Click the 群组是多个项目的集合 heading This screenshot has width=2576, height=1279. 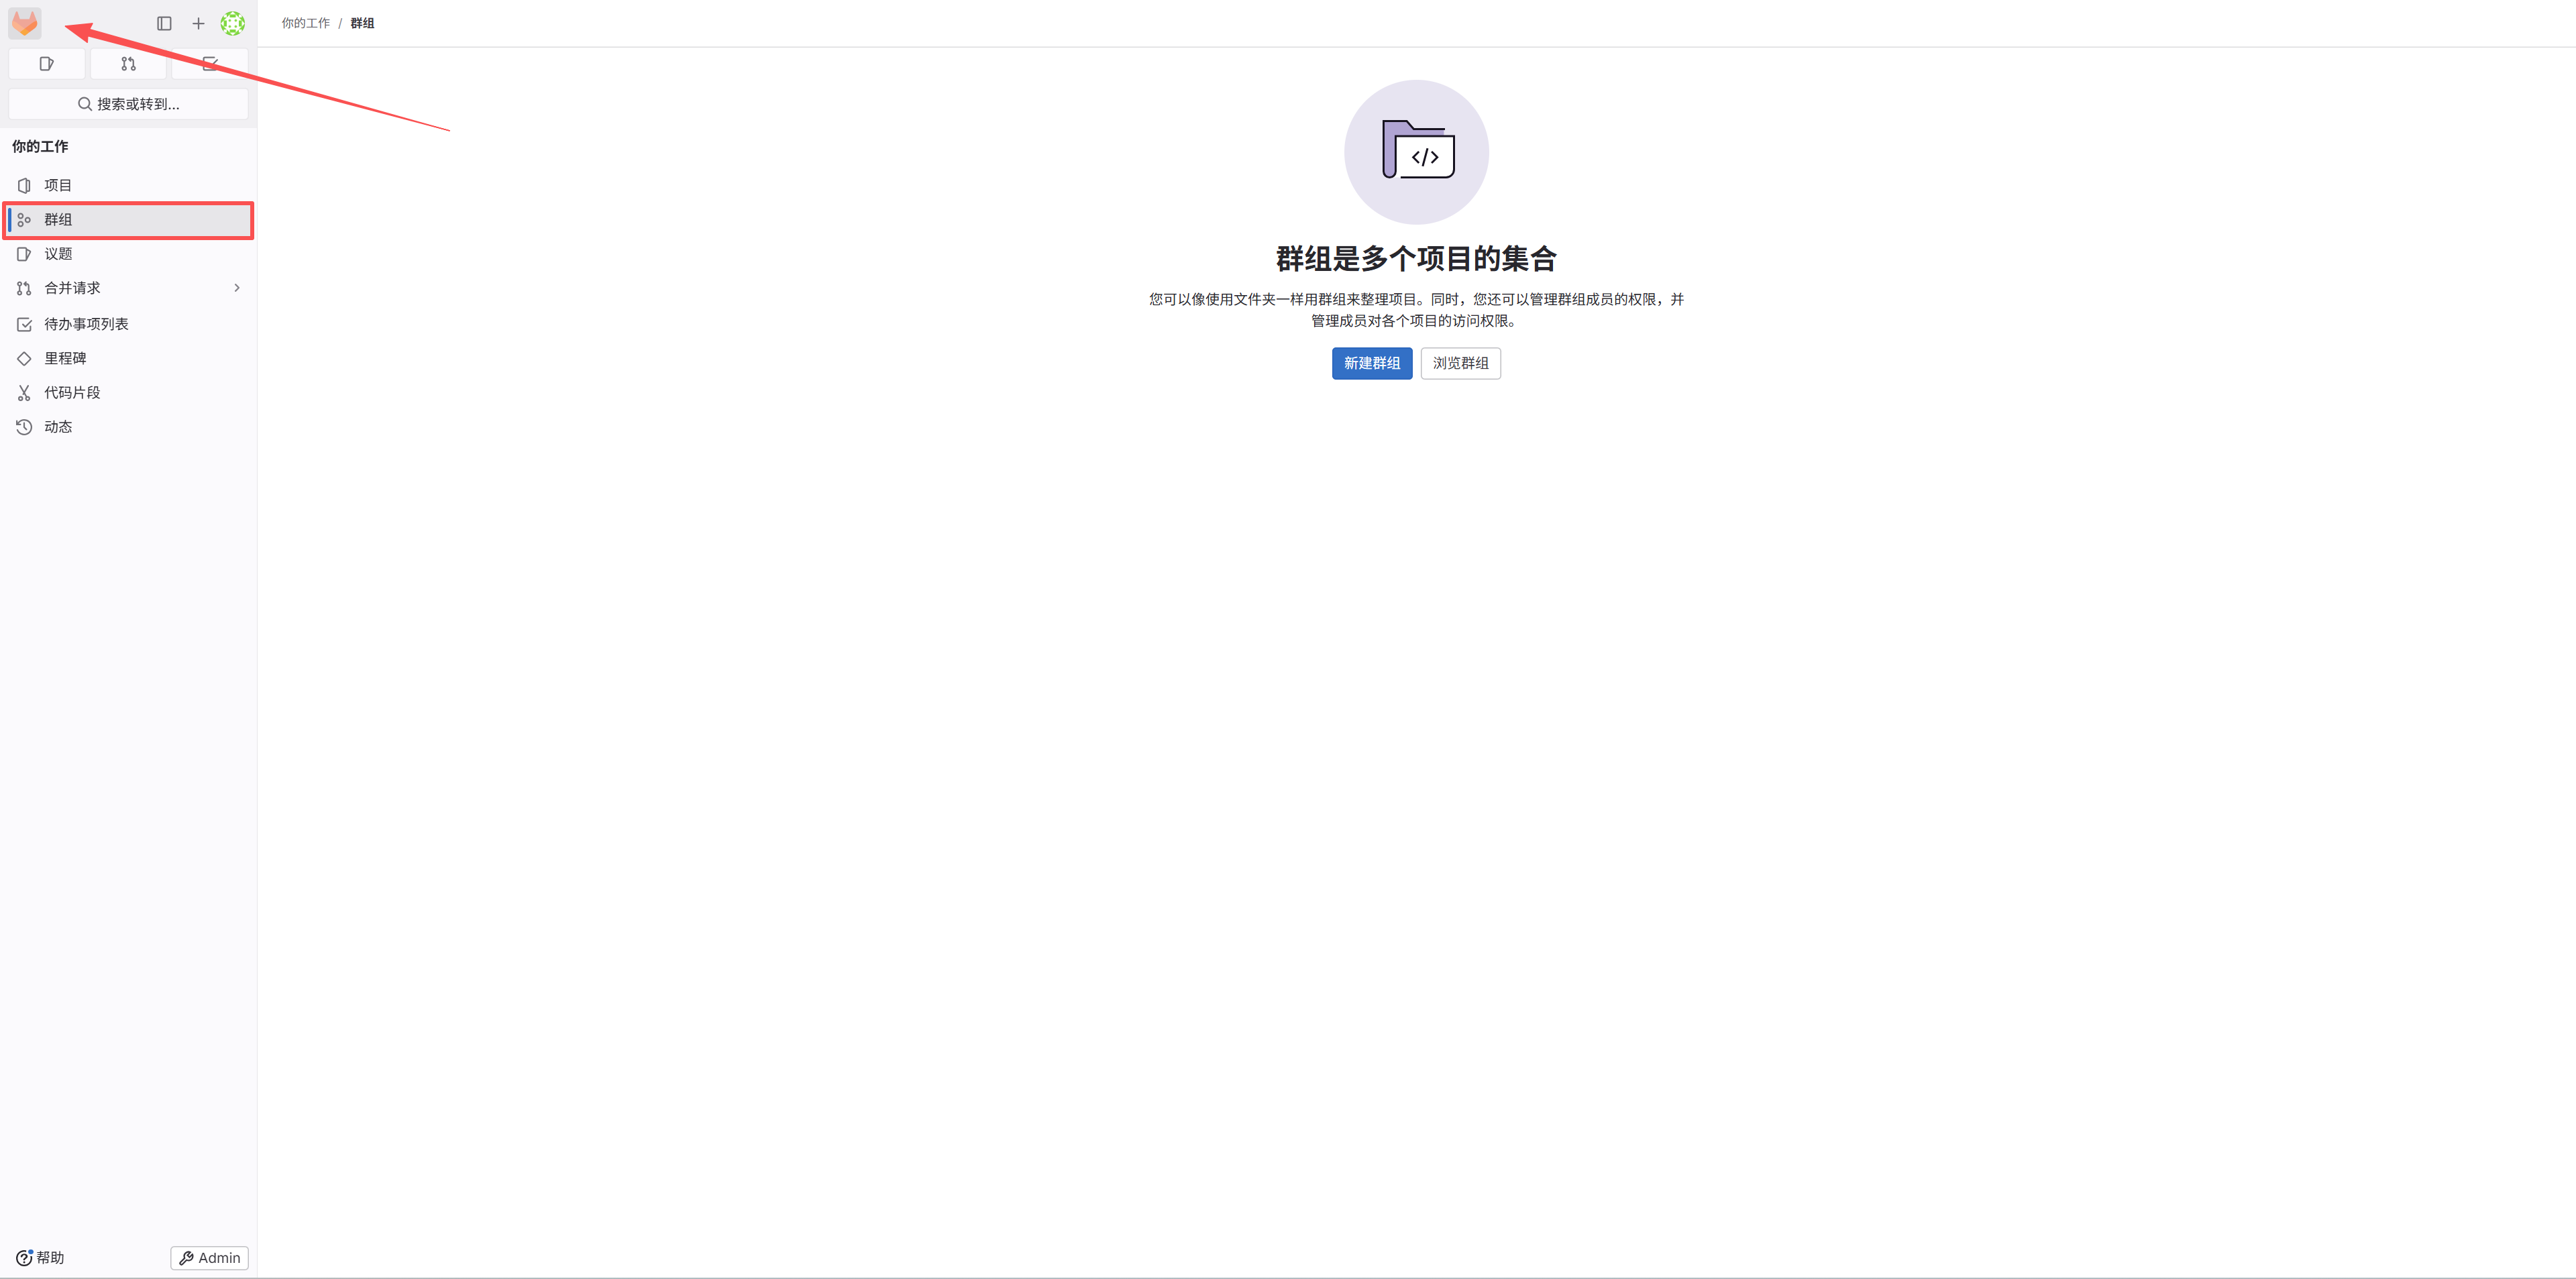coord(1416,259)
